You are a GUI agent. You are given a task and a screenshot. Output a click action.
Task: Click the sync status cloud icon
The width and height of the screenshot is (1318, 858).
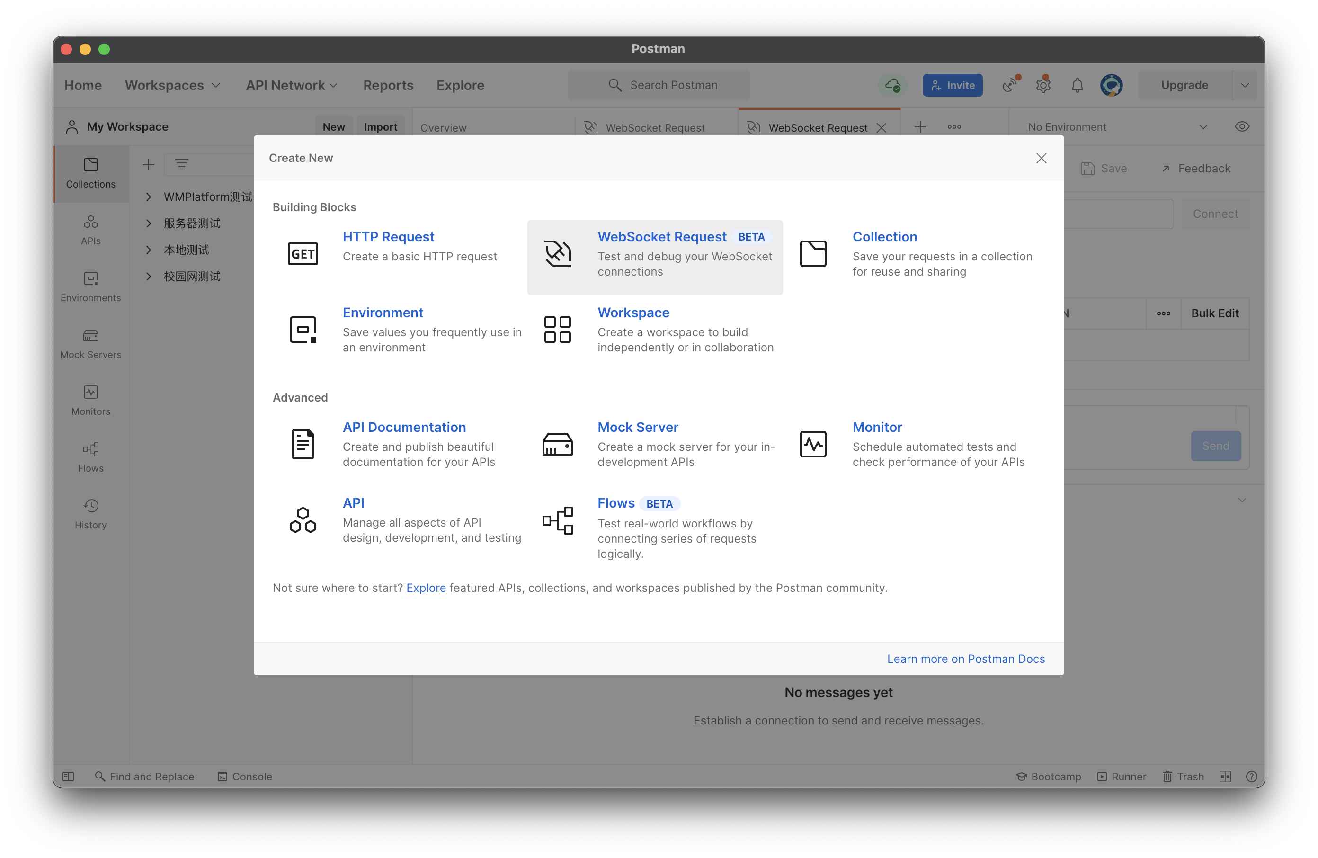click(893, 85)
